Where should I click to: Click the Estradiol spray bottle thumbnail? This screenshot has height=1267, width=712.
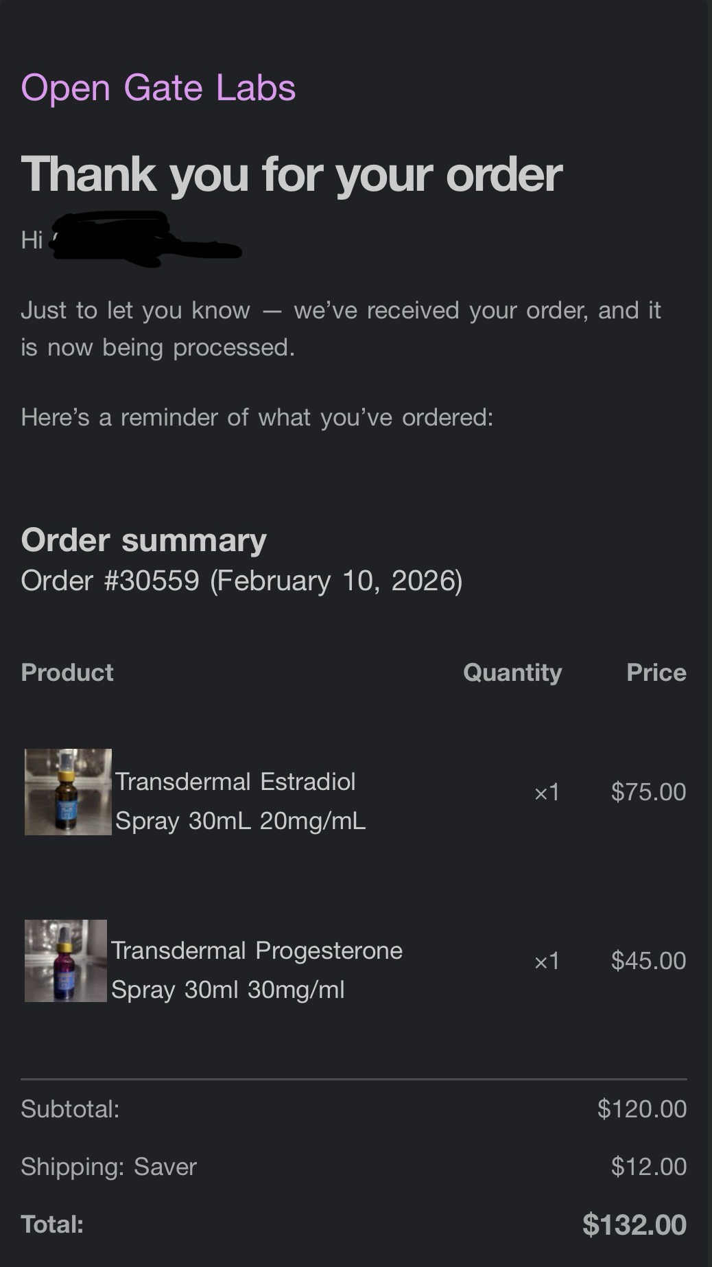click(68, 792)
